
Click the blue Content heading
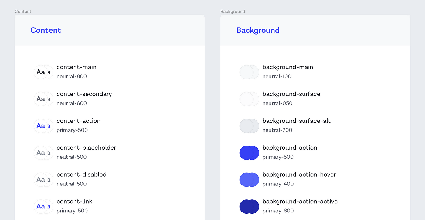click(x=46, y=30)
